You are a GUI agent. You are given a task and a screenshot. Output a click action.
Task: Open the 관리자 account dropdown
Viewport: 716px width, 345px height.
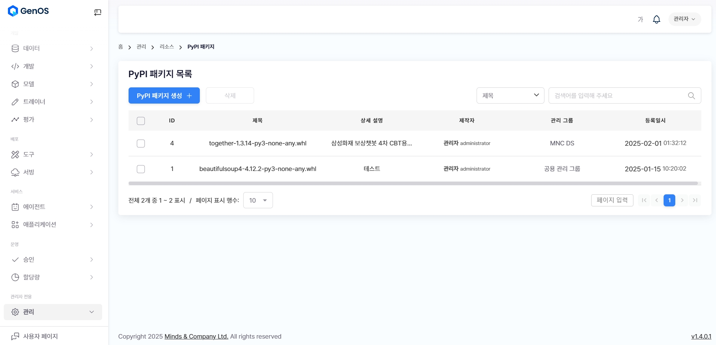(684, 19)
